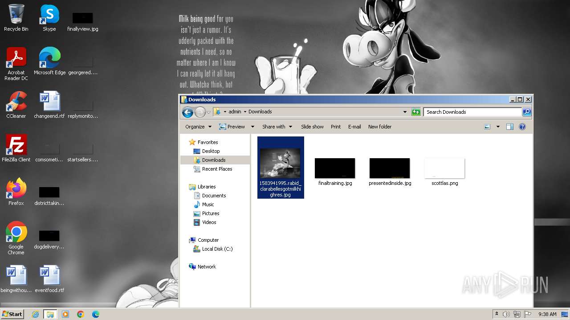Click Print in the toolbar
Viewport: 570px width, 320px height.
[x=336, y=127]
